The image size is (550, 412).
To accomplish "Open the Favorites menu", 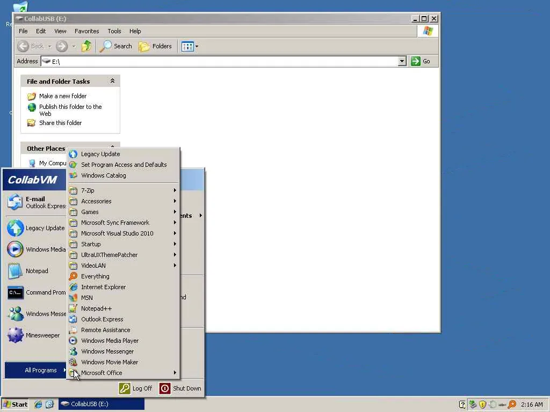I will (x=86, y=31).
